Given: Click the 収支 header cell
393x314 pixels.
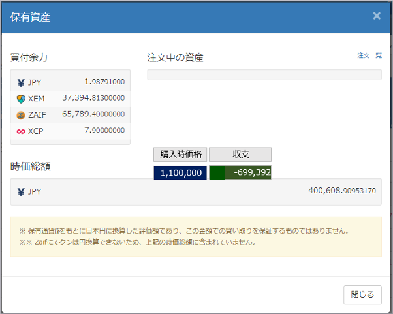Looking at the screenshot, I should [240, 154].
